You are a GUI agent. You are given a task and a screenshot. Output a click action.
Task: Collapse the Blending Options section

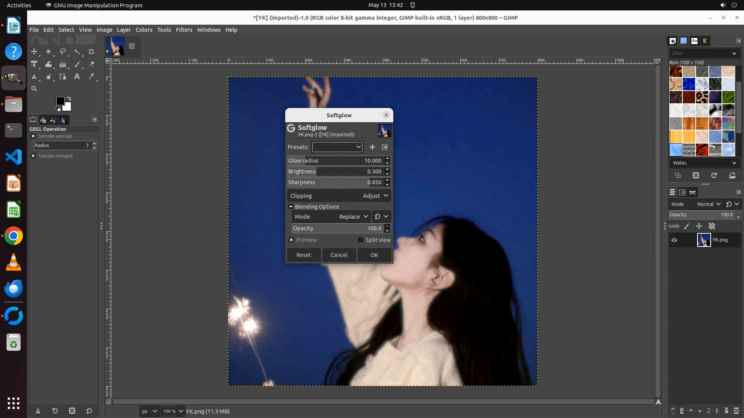(291, 207)
